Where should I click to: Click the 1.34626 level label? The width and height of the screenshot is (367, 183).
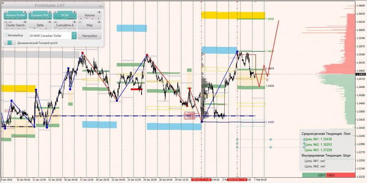click(270, 86)
